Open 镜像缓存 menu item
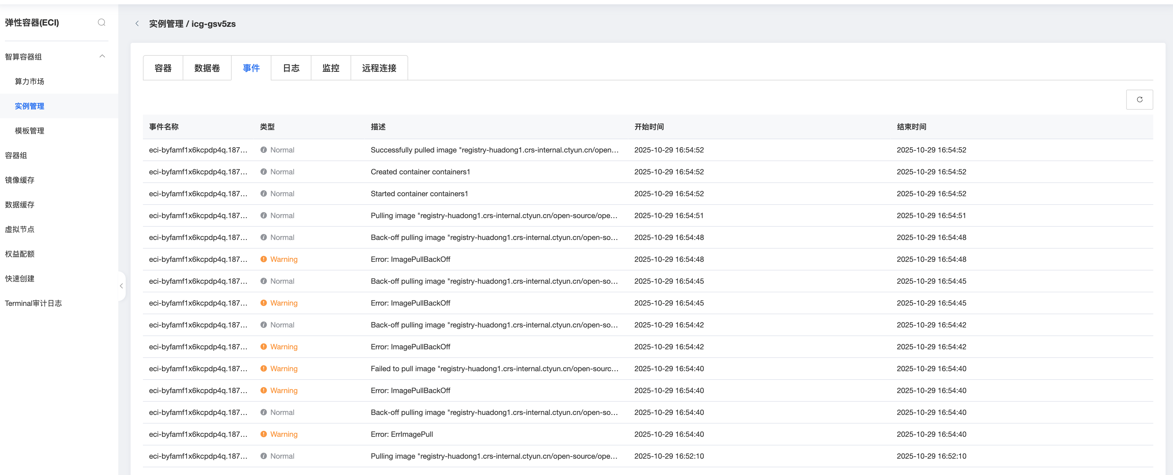 [20, 180]
